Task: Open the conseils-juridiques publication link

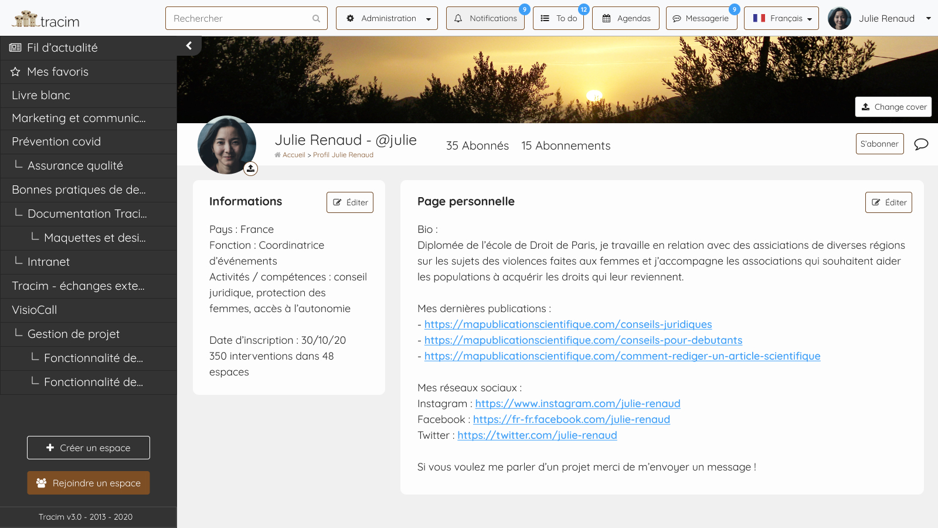Action: point(568,324)
